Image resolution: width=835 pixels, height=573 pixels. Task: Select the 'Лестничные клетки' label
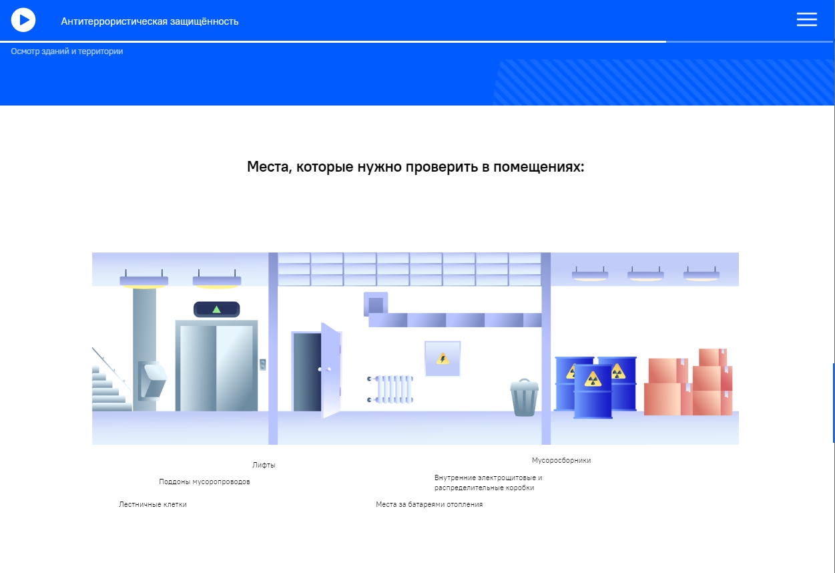tap(153, 505)
